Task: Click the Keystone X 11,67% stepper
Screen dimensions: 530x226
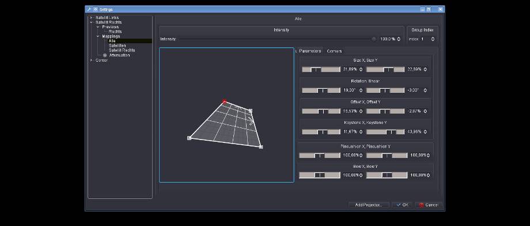Action: click(x=361, y=131)
